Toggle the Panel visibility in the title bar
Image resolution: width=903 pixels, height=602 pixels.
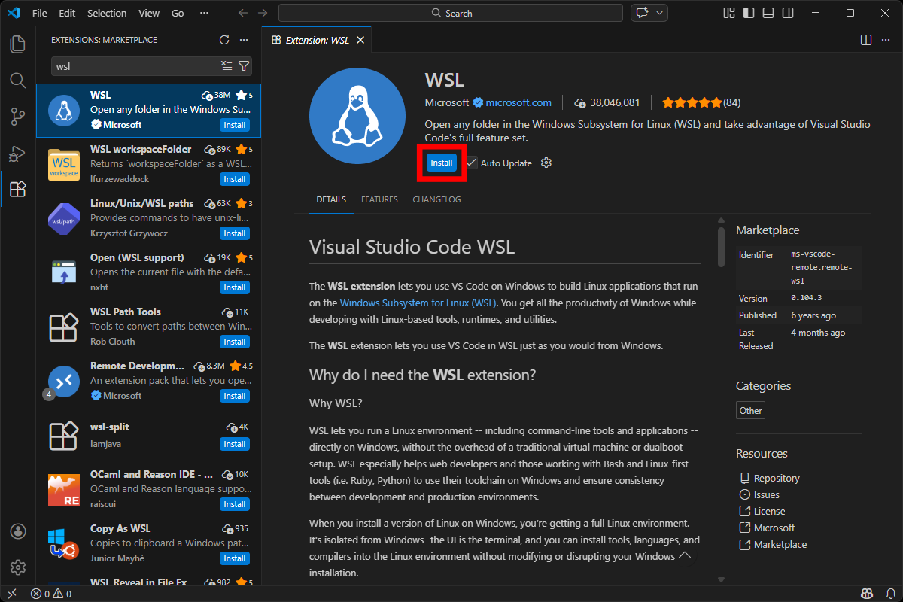coord(767,13)
